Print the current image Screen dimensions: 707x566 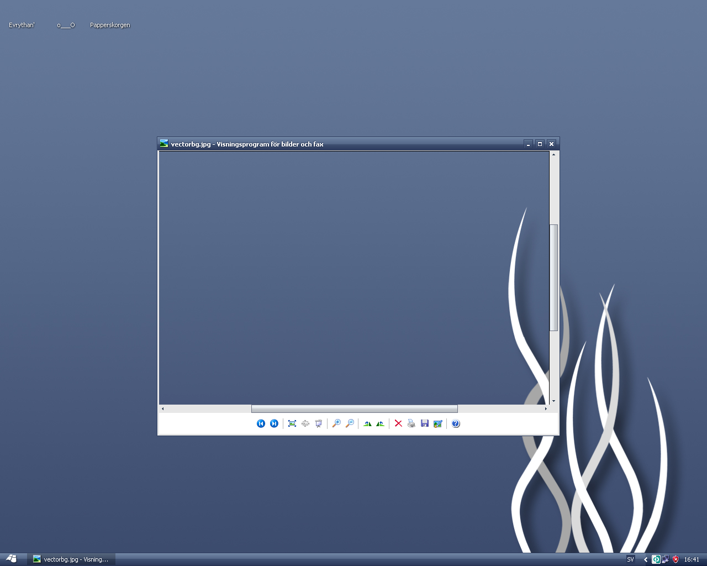click(x=411, y=423)
